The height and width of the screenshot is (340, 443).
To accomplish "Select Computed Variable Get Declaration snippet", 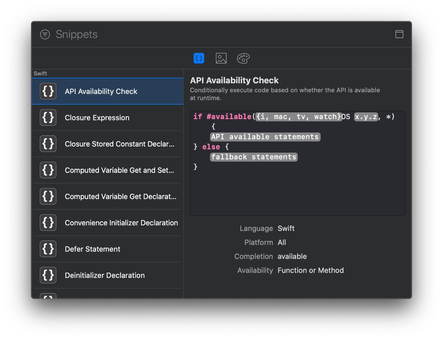I will (107, 197).
